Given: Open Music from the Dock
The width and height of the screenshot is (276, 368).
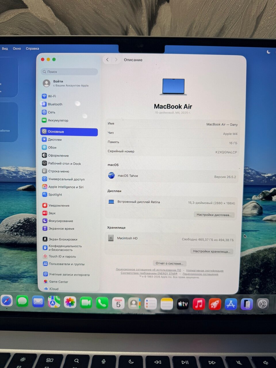Looking at the screenshot, I should point(199,304).
